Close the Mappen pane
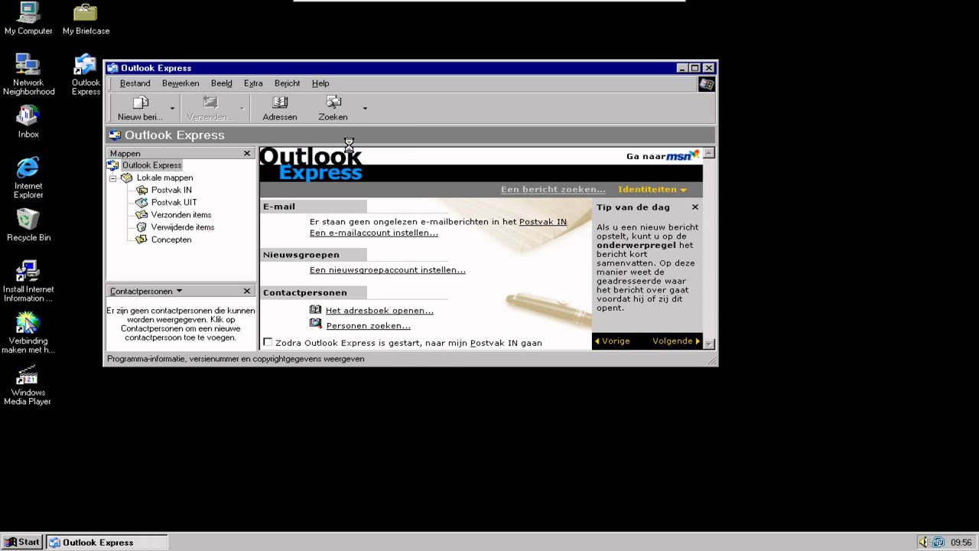979x551 pixels. [x=247, y=153]
